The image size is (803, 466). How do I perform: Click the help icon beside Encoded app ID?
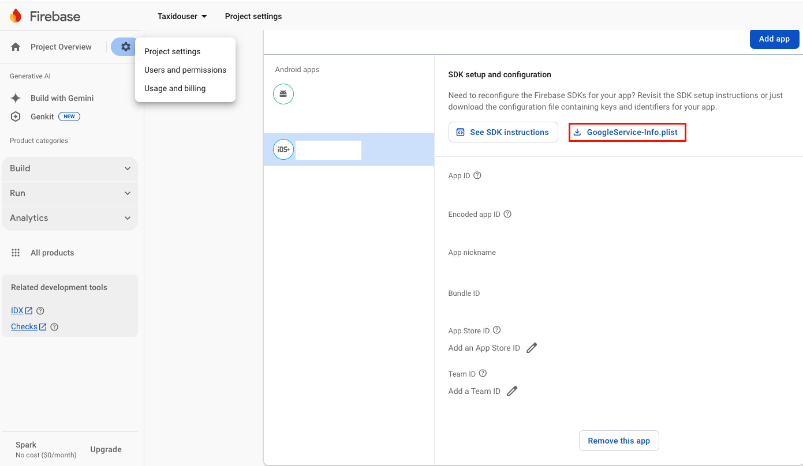coord(507,214)
